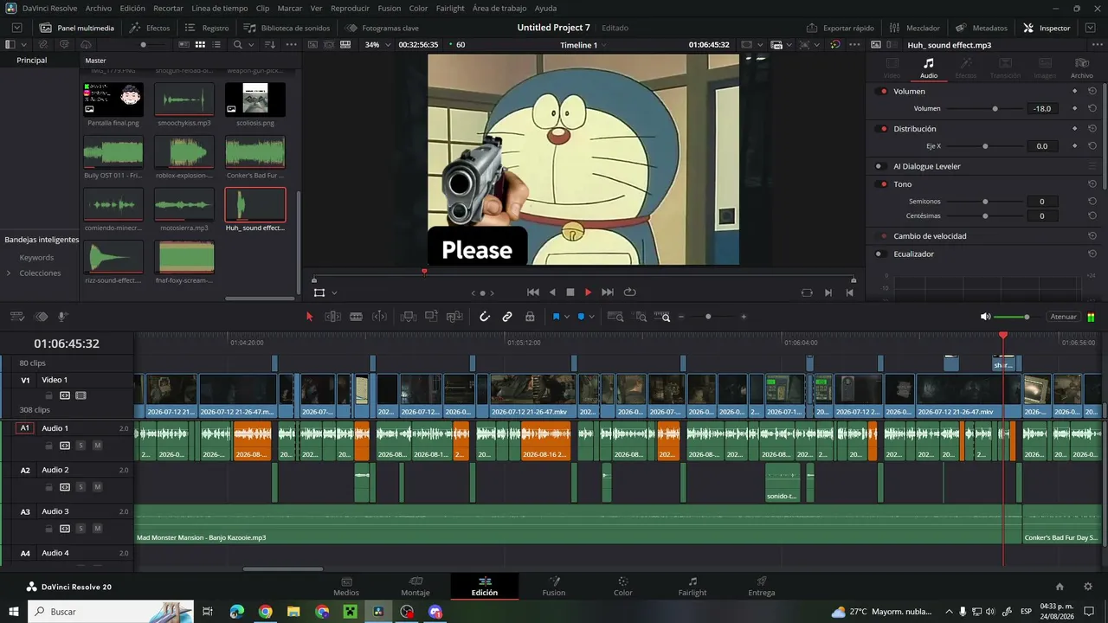Toggle Linked Selection chain

507,317
